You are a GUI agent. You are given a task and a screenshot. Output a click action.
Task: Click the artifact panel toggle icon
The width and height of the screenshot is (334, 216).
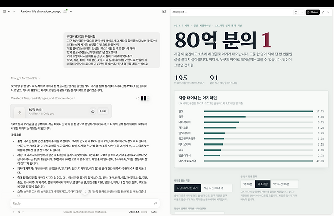coord(164,11)
